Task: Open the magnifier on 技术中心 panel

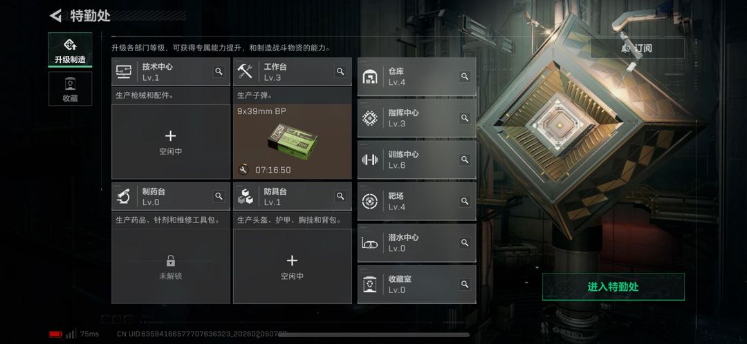Action: 219,71
